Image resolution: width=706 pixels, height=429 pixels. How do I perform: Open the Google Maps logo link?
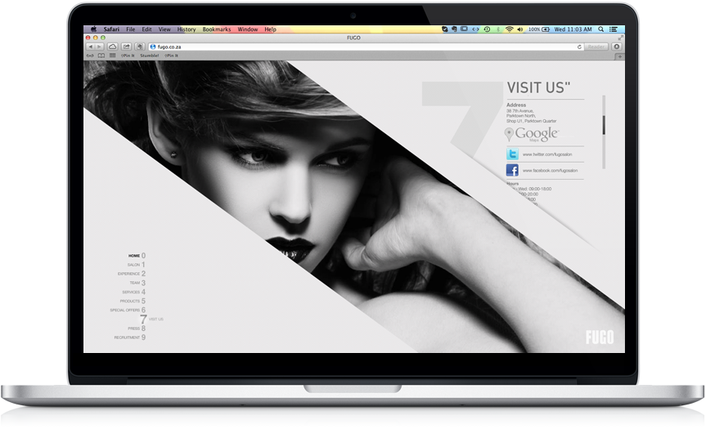[532, 134]
